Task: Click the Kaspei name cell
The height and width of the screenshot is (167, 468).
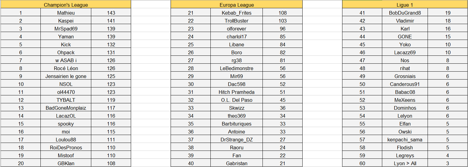Action: point(66,21)
